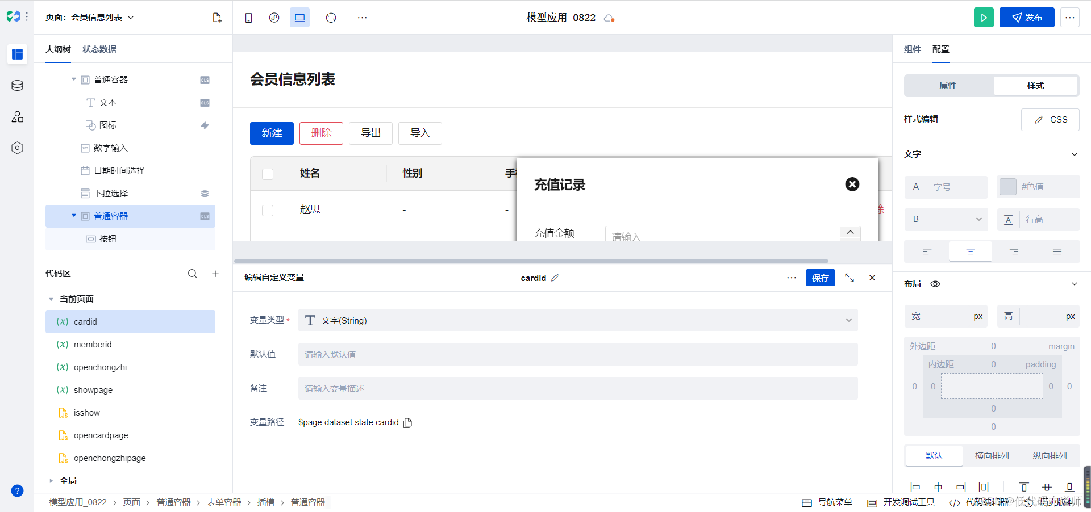
Task: Set text alignment to right
Action: tap(1014, 251)
